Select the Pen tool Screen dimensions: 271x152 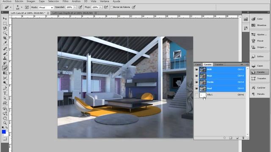click(x=5, y=88)
